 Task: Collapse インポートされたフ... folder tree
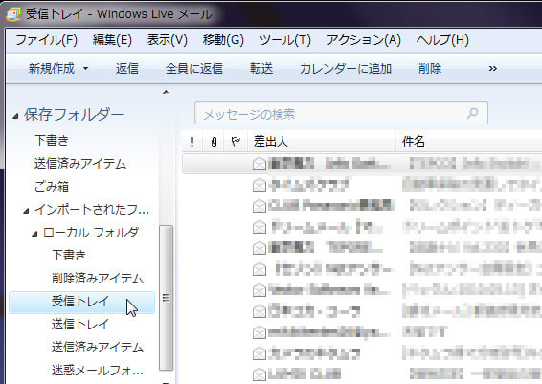click(x=26, y=211)
